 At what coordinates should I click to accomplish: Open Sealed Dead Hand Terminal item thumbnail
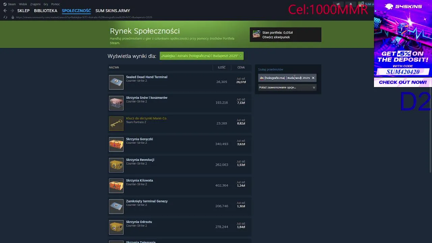point(116,82)
